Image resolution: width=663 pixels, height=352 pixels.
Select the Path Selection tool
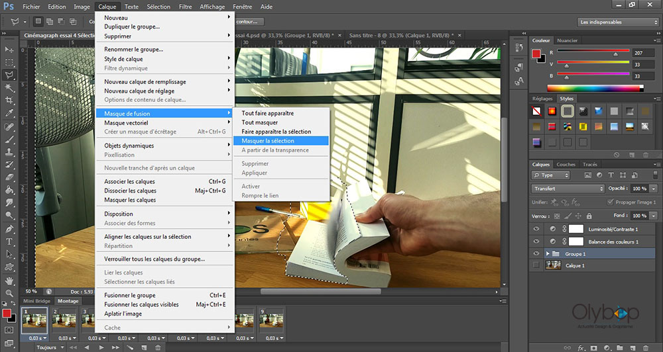click(9, 254)
